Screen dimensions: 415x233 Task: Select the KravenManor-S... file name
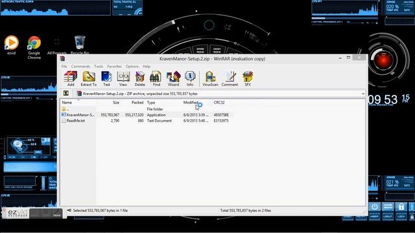tap(80, 115)
